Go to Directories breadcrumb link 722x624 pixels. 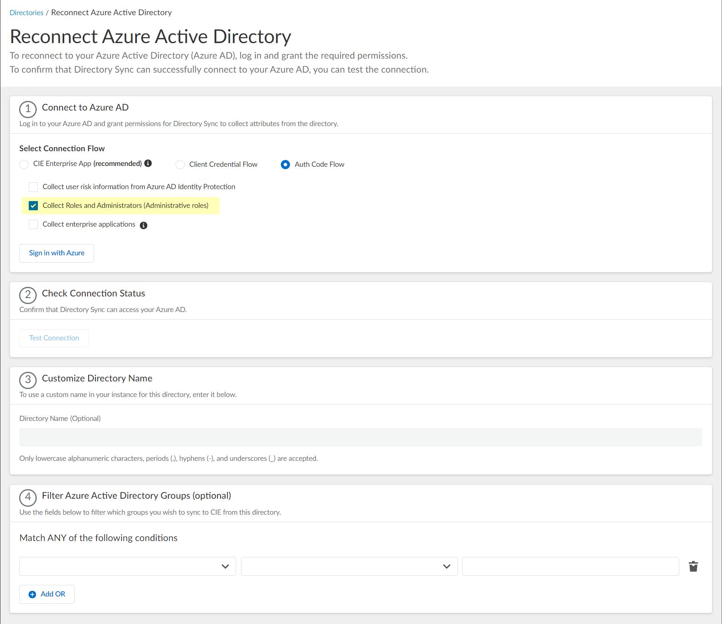coord(26,13)
